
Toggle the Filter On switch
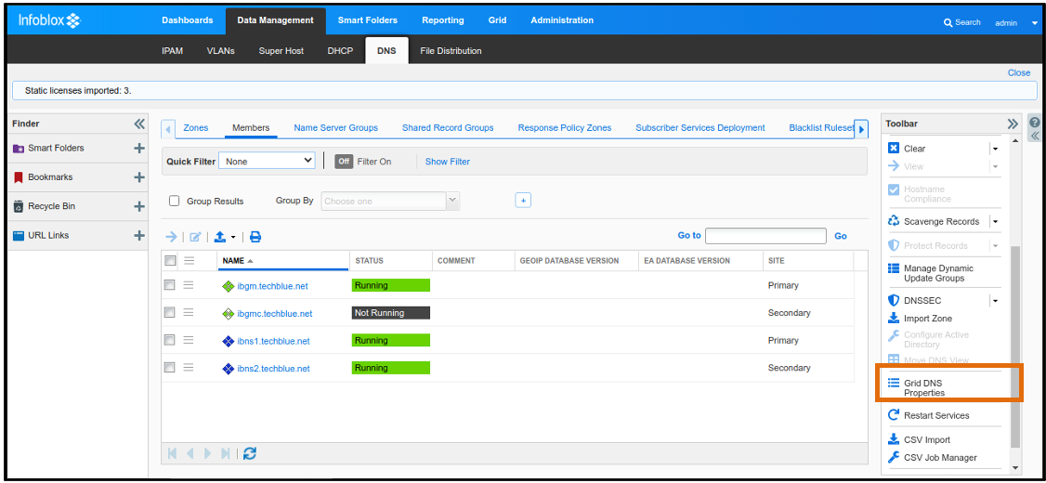pyautogui.click(x=344, y=162)
